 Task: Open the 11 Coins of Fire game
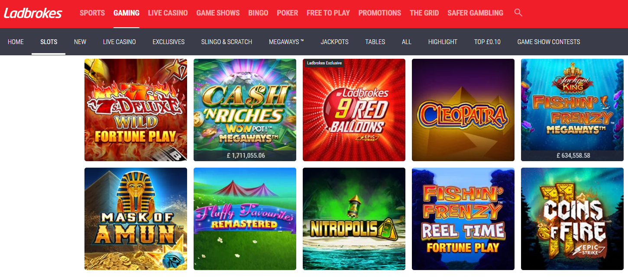pyautogui.click(x=572, y=219)
